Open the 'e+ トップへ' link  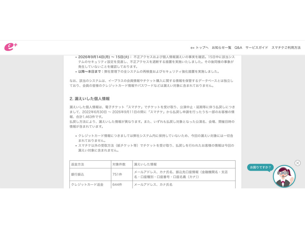[199, 48]
